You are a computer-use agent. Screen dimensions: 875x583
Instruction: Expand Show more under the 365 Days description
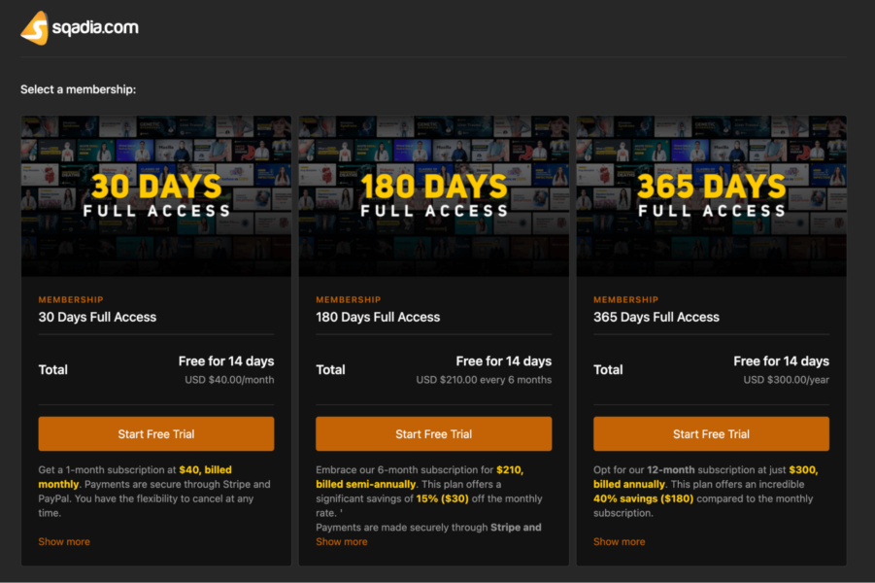tap(620, 541)
